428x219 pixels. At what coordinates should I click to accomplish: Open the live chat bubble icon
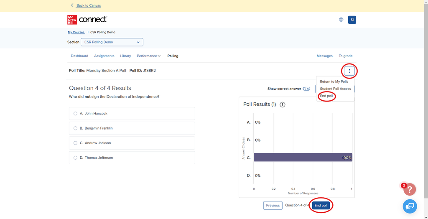(x=410, y=206)
